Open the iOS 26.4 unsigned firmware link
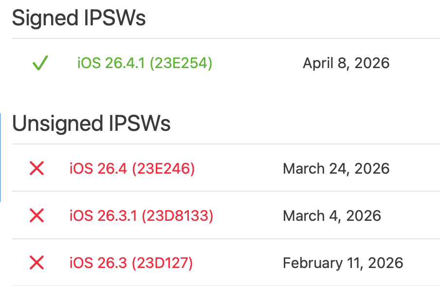Screen dimensions: 440x286 click(132, 169)
